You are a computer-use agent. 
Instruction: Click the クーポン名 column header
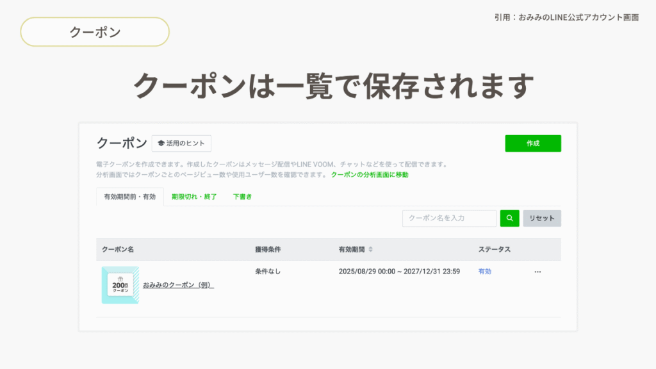pos(118,249)
